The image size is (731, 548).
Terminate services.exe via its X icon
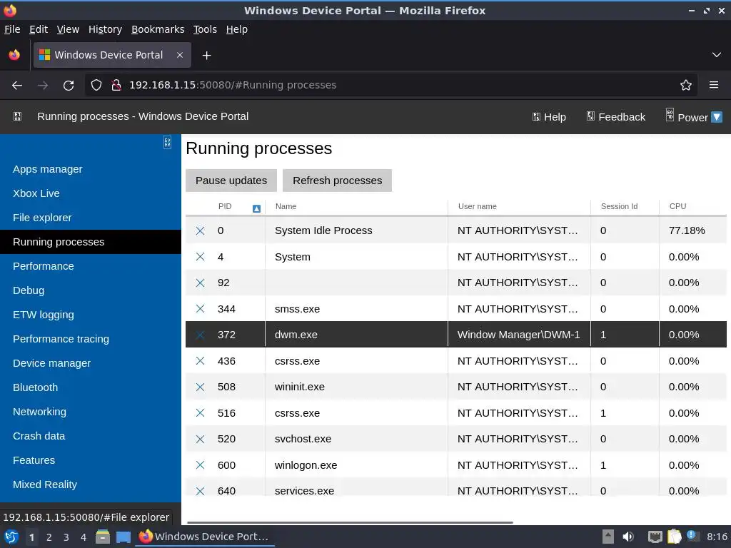pos(200,491)
